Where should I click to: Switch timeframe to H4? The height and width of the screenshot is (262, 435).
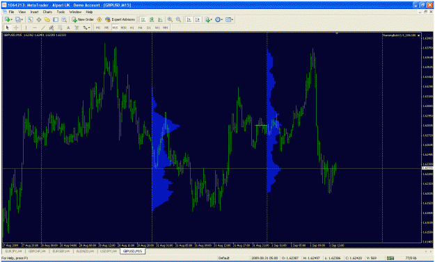(x=140, y=27)
